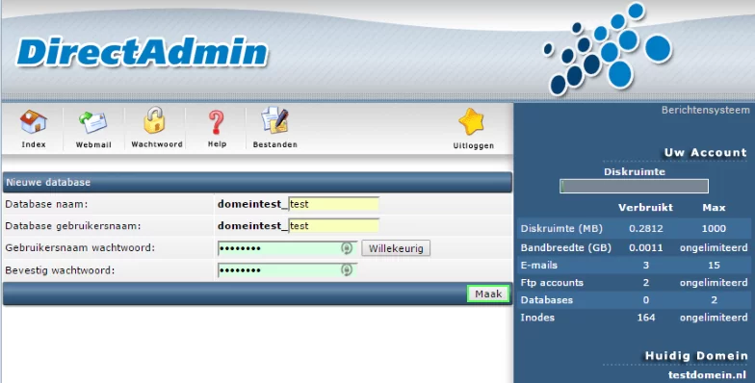This screenshot has height=383, width=755.
Task: Click the Uitloggen star icon
Action: [x=472, y=121]
